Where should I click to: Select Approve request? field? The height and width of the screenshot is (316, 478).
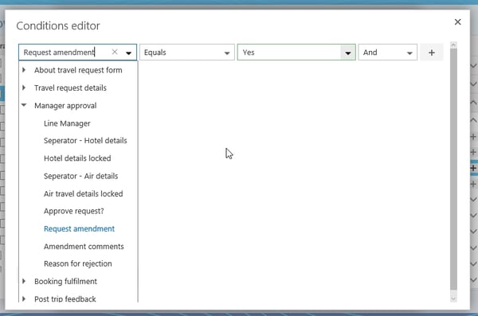74,211
